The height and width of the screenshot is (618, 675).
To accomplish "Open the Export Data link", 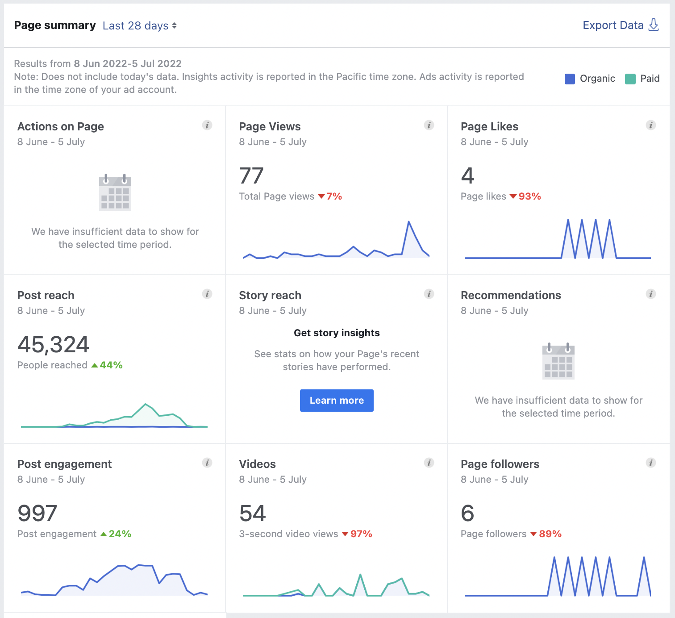I will (613, 25).
